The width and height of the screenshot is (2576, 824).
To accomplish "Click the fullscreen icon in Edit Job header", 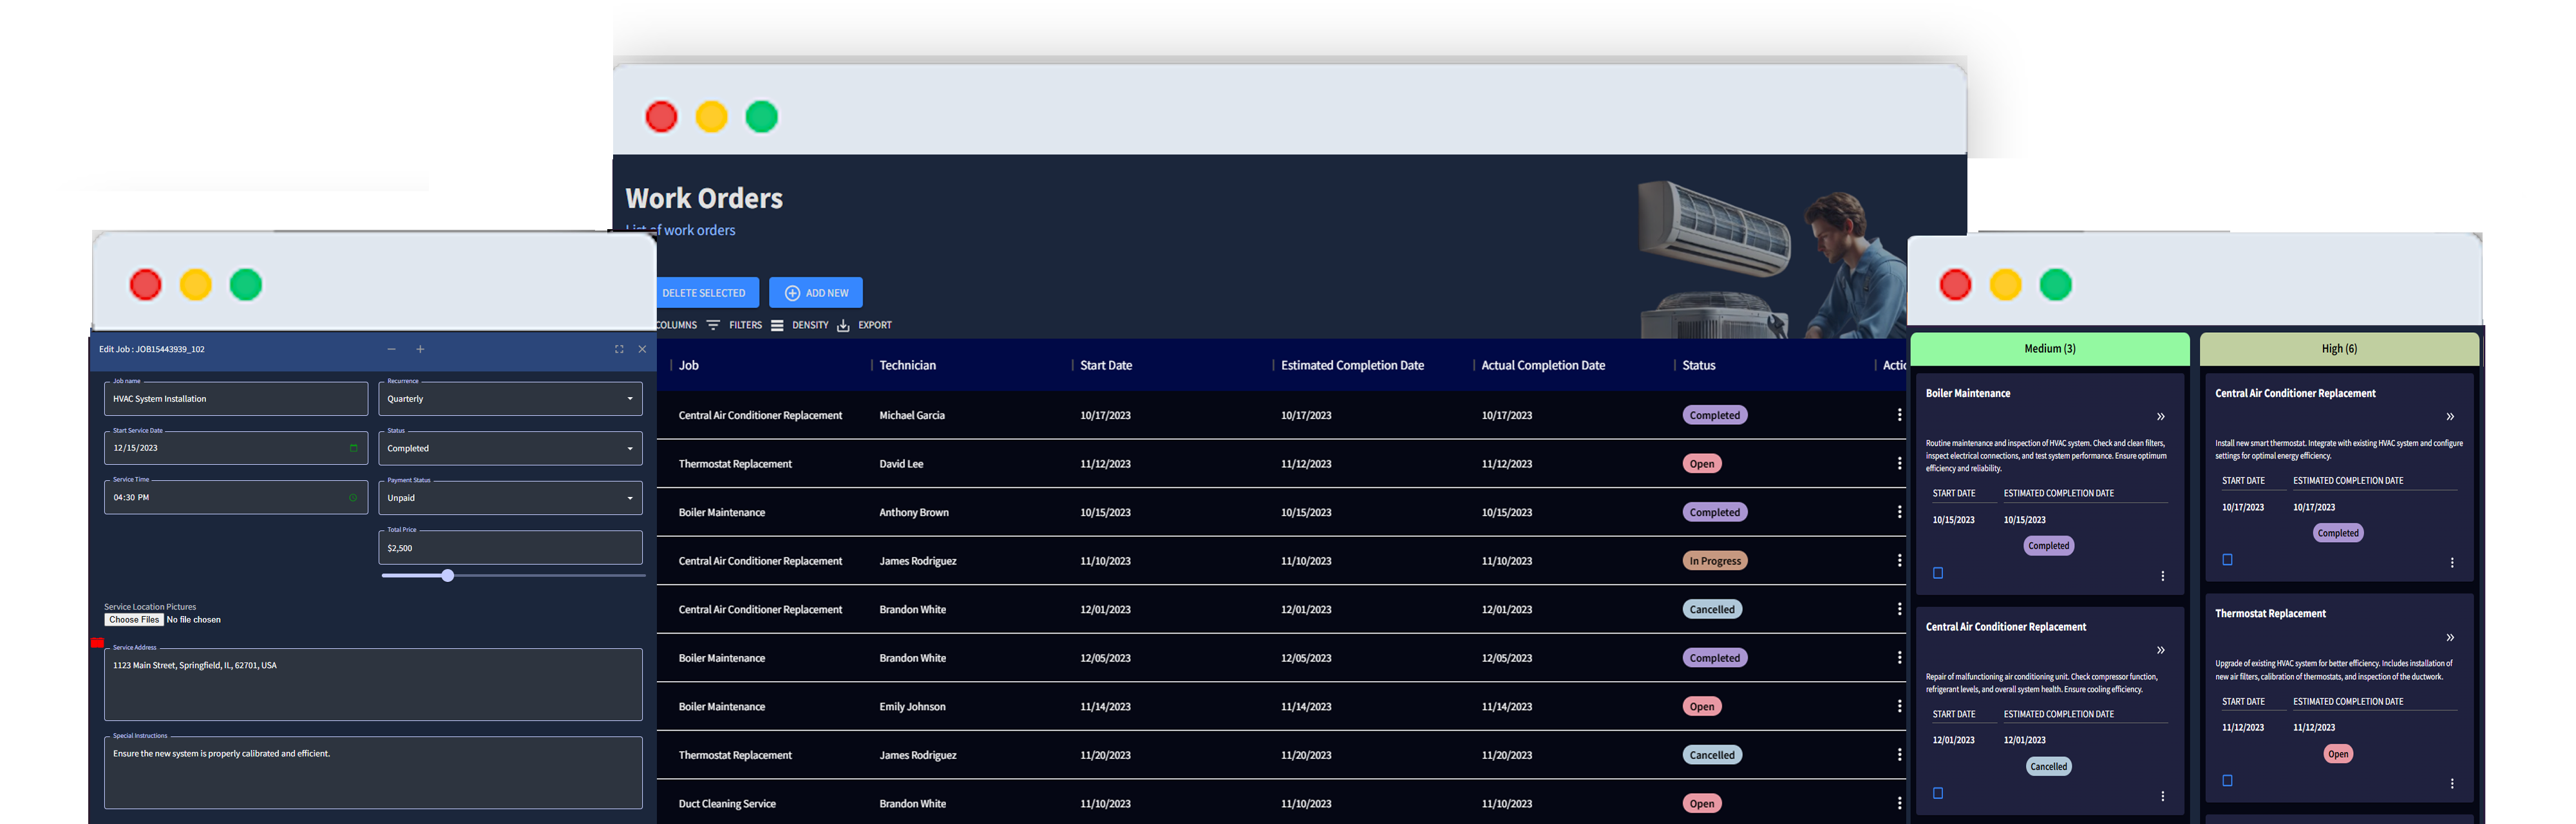I will [619, 349].
